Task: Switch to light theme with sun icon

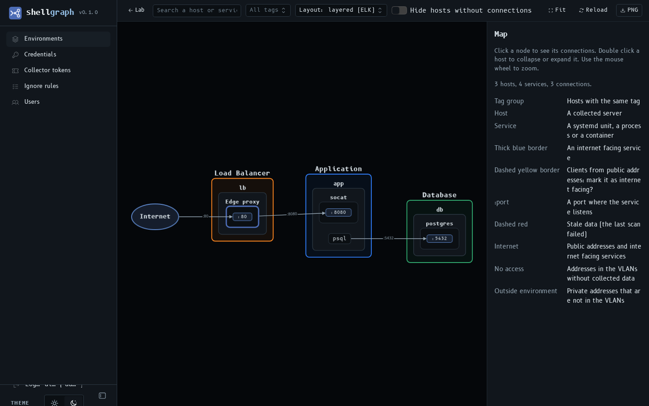Action: (55, 403)
